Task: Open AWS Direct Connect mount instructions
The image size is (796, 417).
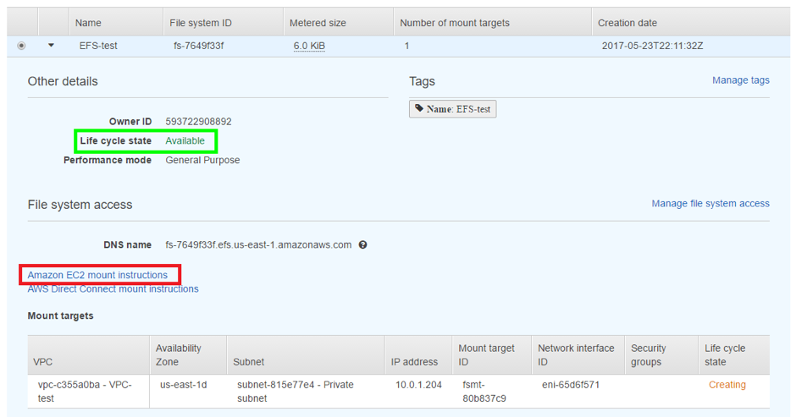Action: pos(113,289)
